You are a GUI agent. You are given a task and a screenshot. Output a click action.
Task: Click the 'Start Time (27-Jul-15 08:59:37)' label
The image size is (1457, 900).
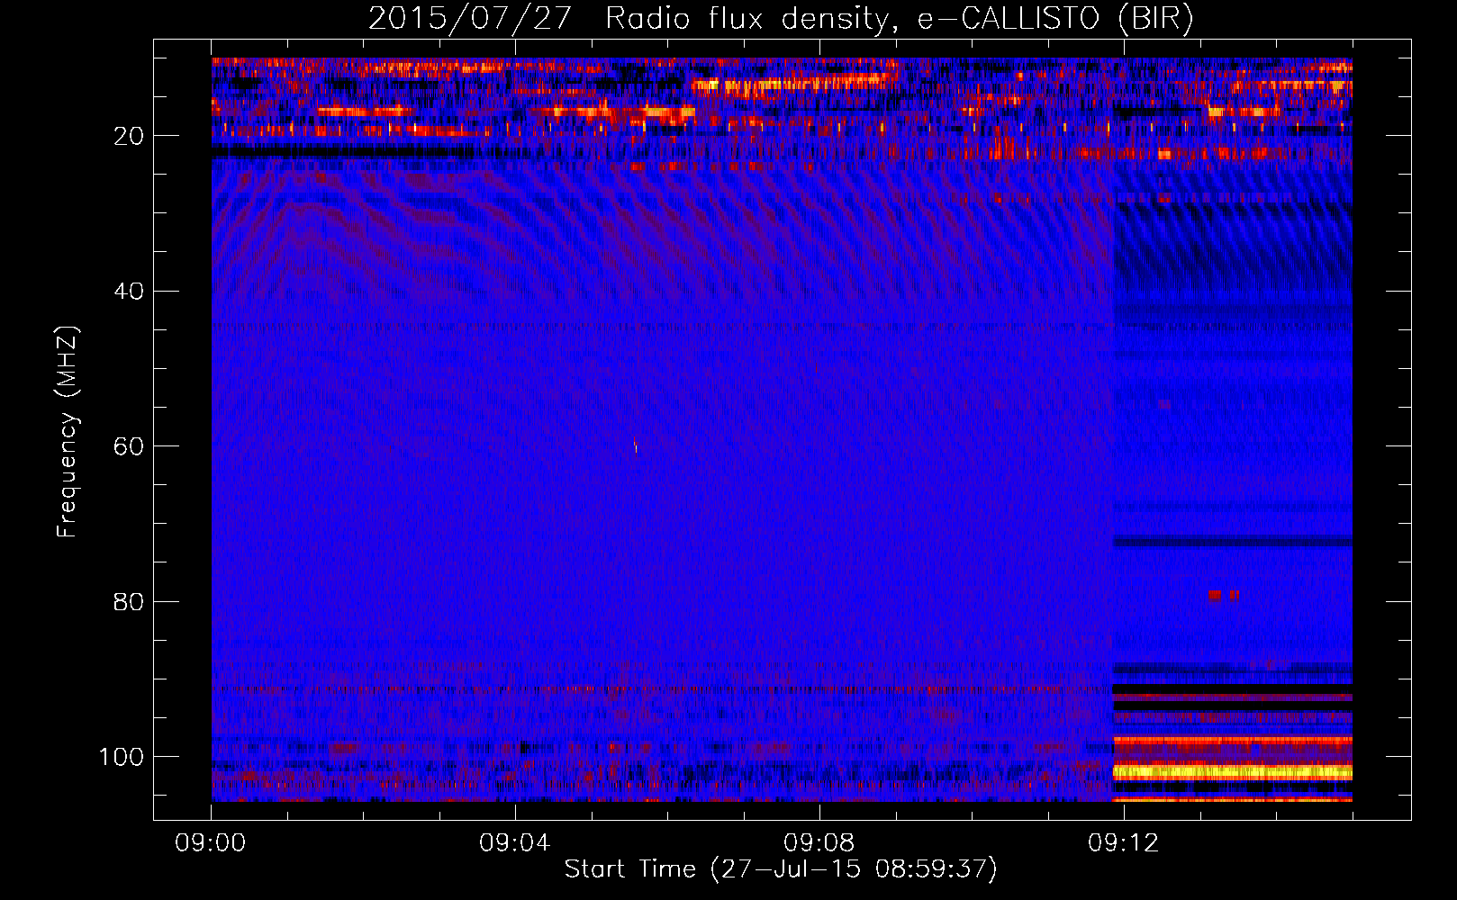point(781,869)
